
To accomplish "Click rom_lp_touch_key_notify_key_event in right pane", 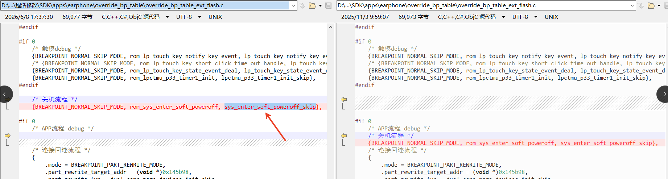I will click(520, 56).
